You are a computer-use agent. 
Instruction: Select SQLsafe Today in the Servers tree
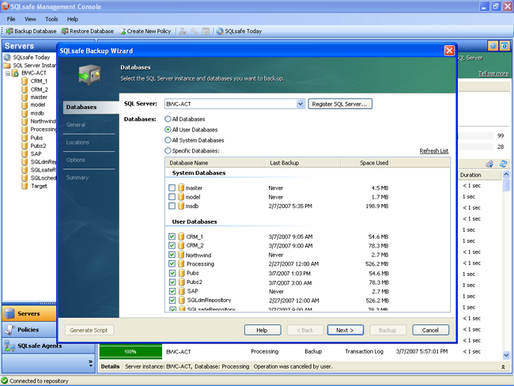[32, 57]
